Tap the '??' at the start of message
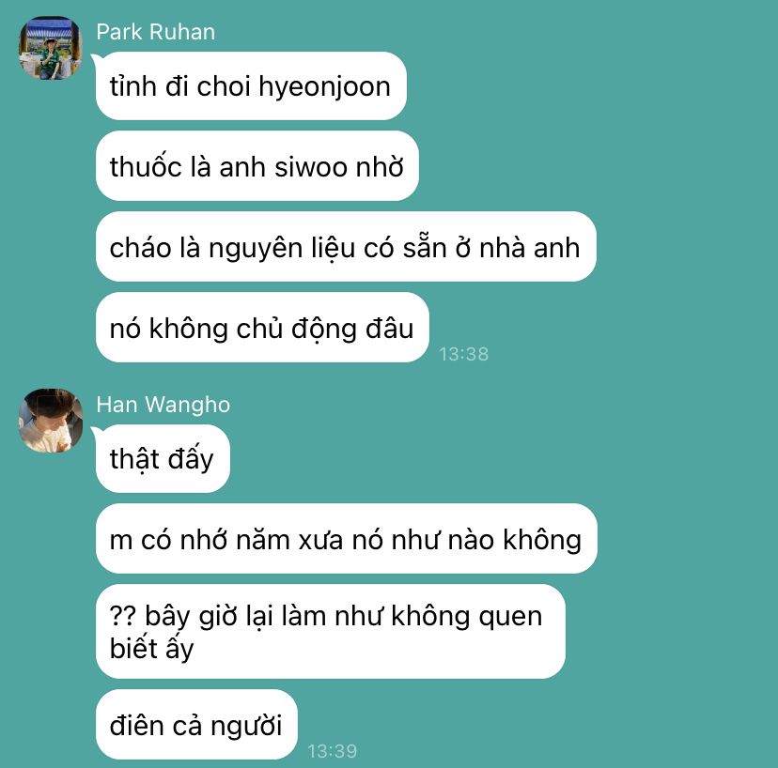Screen dimensions: 778x768 coord(122,616)
